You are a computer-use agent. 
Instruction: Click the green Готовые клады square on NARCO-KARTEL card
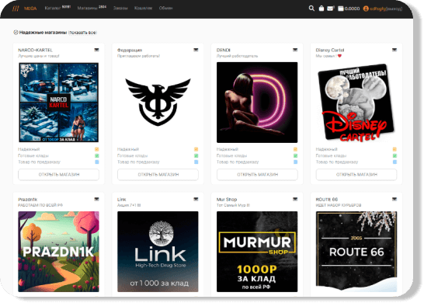point(97,156)
